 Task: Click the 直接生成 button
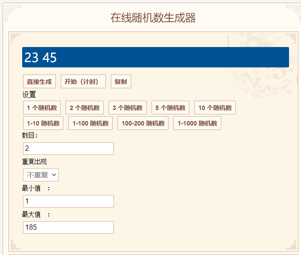tap(39, 82)
